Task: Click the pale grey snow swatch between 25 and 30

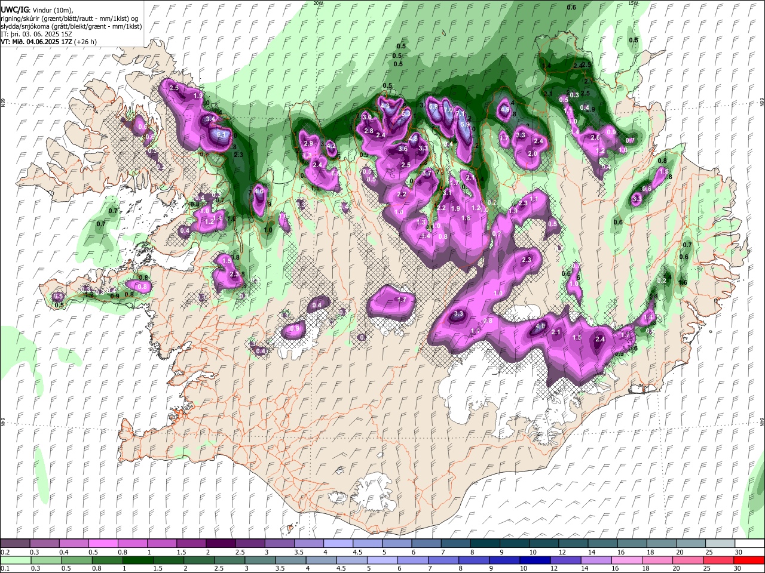Action: coord(720,544)
